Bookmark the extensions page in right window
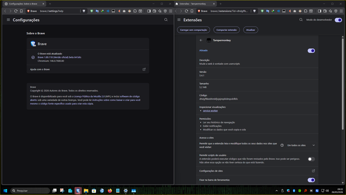Viewport: 346px width, 195px height. coord(192,11)
